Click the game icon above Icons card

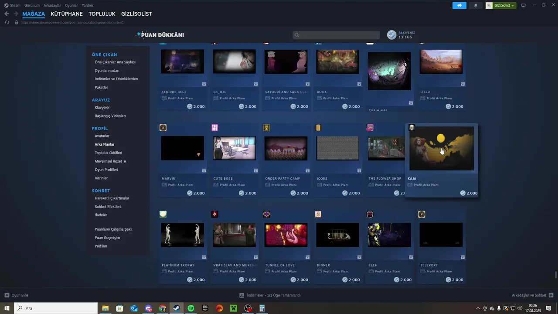coord(318,128)
